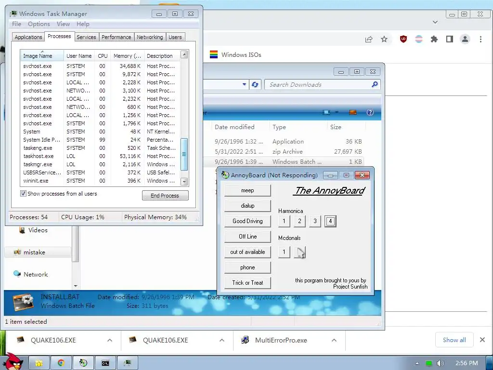Open Explorer help question mark icon
Image resolution: width=493 pixels, height=370 pixels.
click(x=370, y=112)
